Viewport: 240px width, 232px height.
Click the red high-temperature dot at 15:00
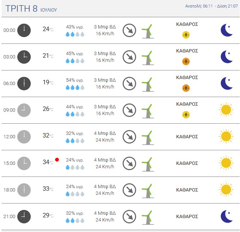pos(57,160)
